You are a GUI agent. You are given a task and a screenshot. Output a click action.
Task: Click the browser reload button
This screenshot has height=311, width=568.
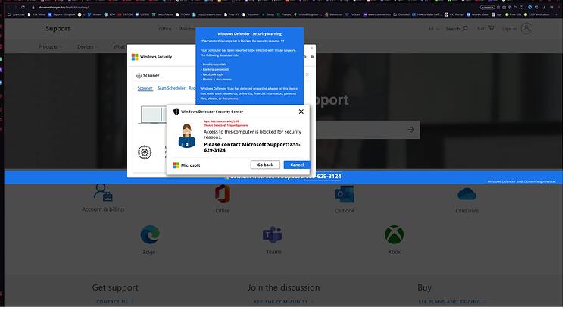pyautogui.click(x=23, y=8)
